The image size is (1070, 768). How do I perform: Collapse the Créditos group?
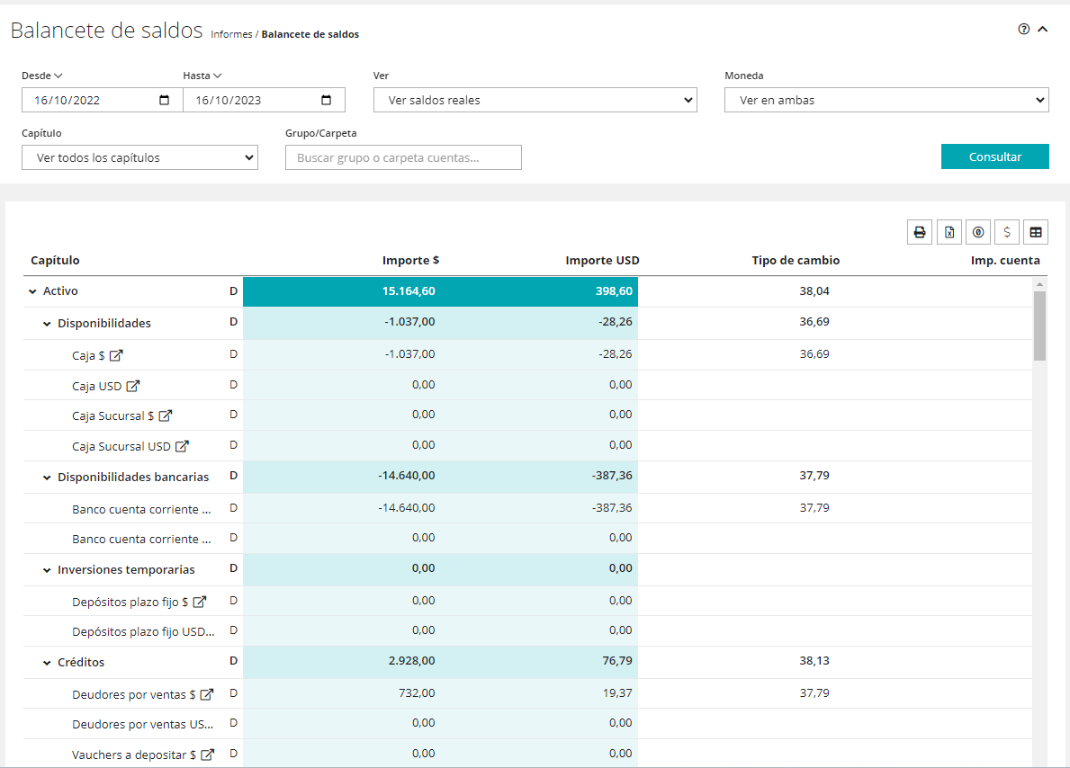click(47, 663)
